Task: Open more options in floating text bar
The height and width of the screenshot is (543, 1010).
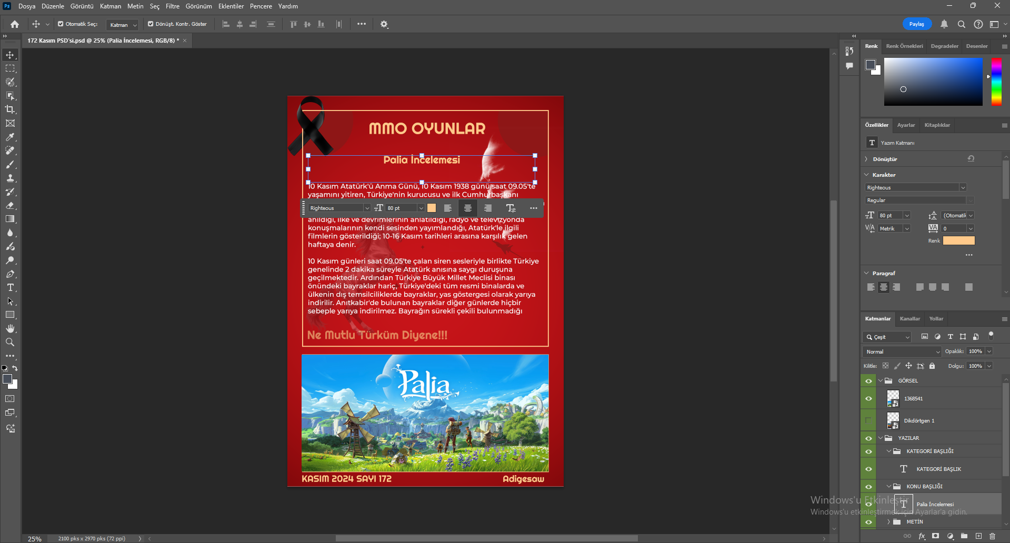Action: click(534, 208)
